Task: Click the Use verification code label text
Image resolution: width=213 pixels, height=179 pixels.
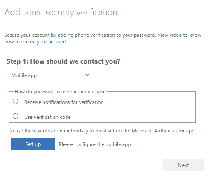Action: pyautogui.click(x=47, y=117)
